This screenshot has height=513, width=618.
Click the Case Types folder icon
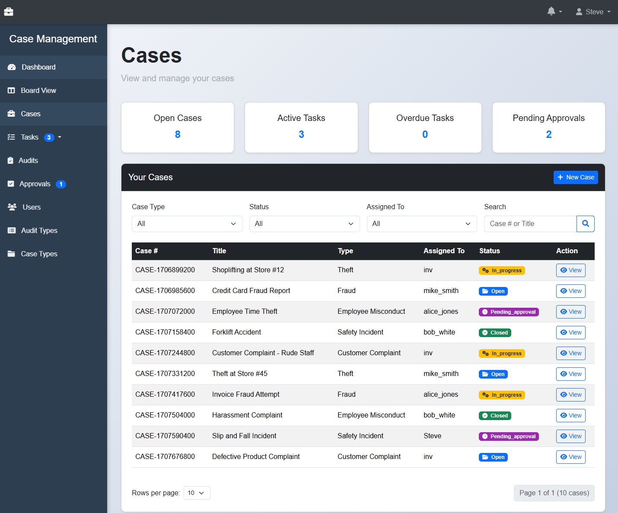tap(11, 254)
